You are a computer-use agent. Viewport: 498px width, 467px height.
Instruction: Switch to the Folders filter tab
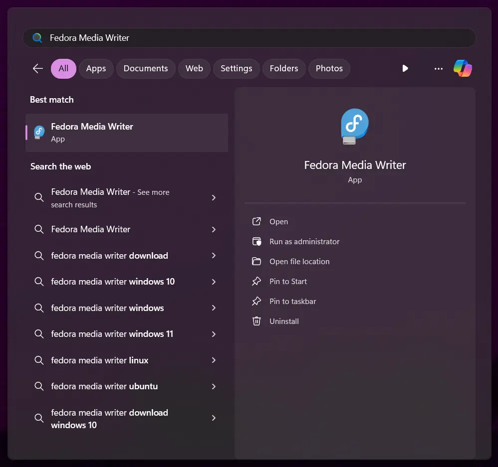click(x=284, y=68)
